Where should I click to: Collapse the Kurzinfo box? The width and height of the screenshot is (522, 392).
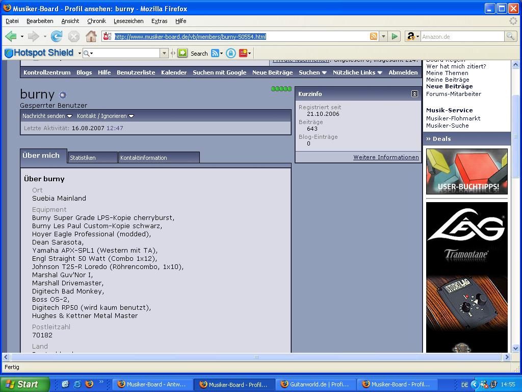[x=414, y=94]
